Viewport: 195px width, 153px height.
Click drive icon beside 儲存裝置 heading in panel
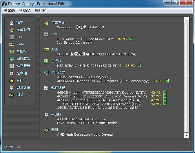[46, 88]
